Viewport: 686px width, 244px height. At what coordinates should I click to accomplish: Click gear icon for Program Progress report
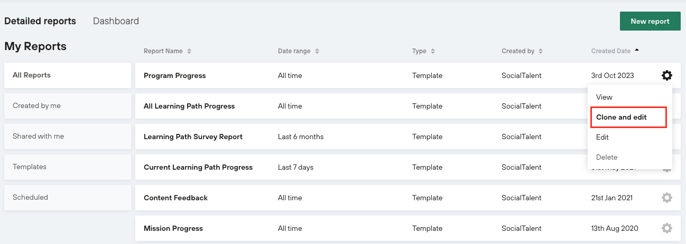(x=666, y=75)
